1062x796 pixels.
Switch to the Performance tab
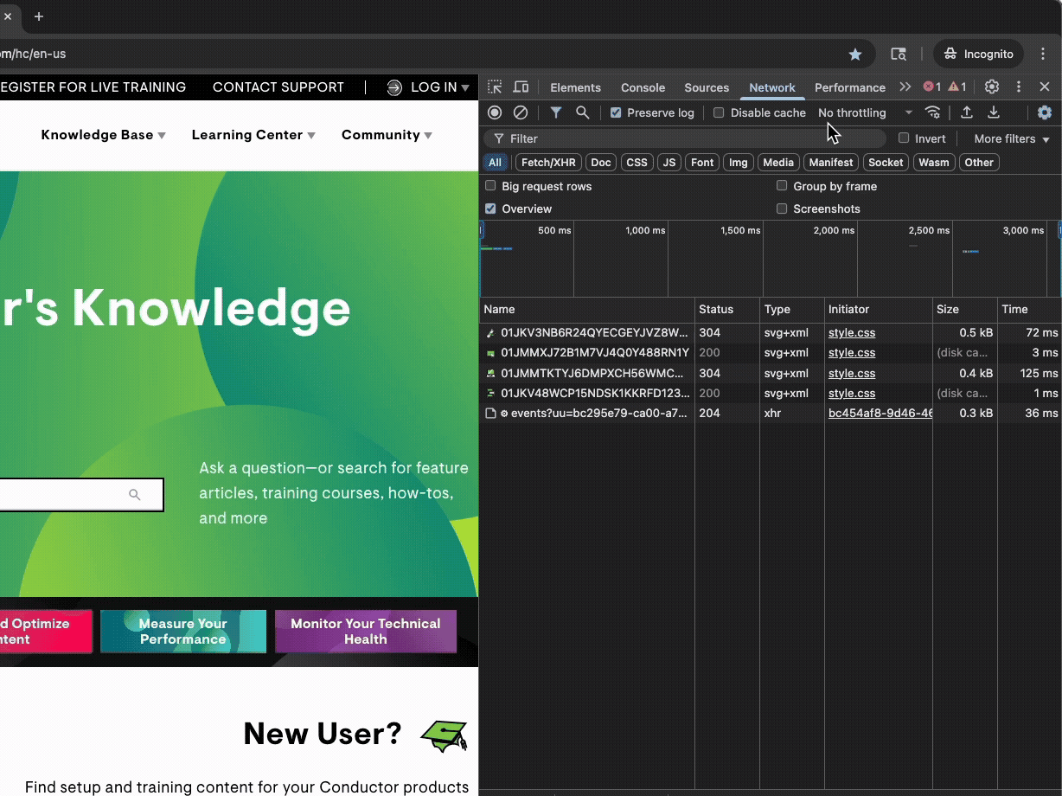click(850, 87)
